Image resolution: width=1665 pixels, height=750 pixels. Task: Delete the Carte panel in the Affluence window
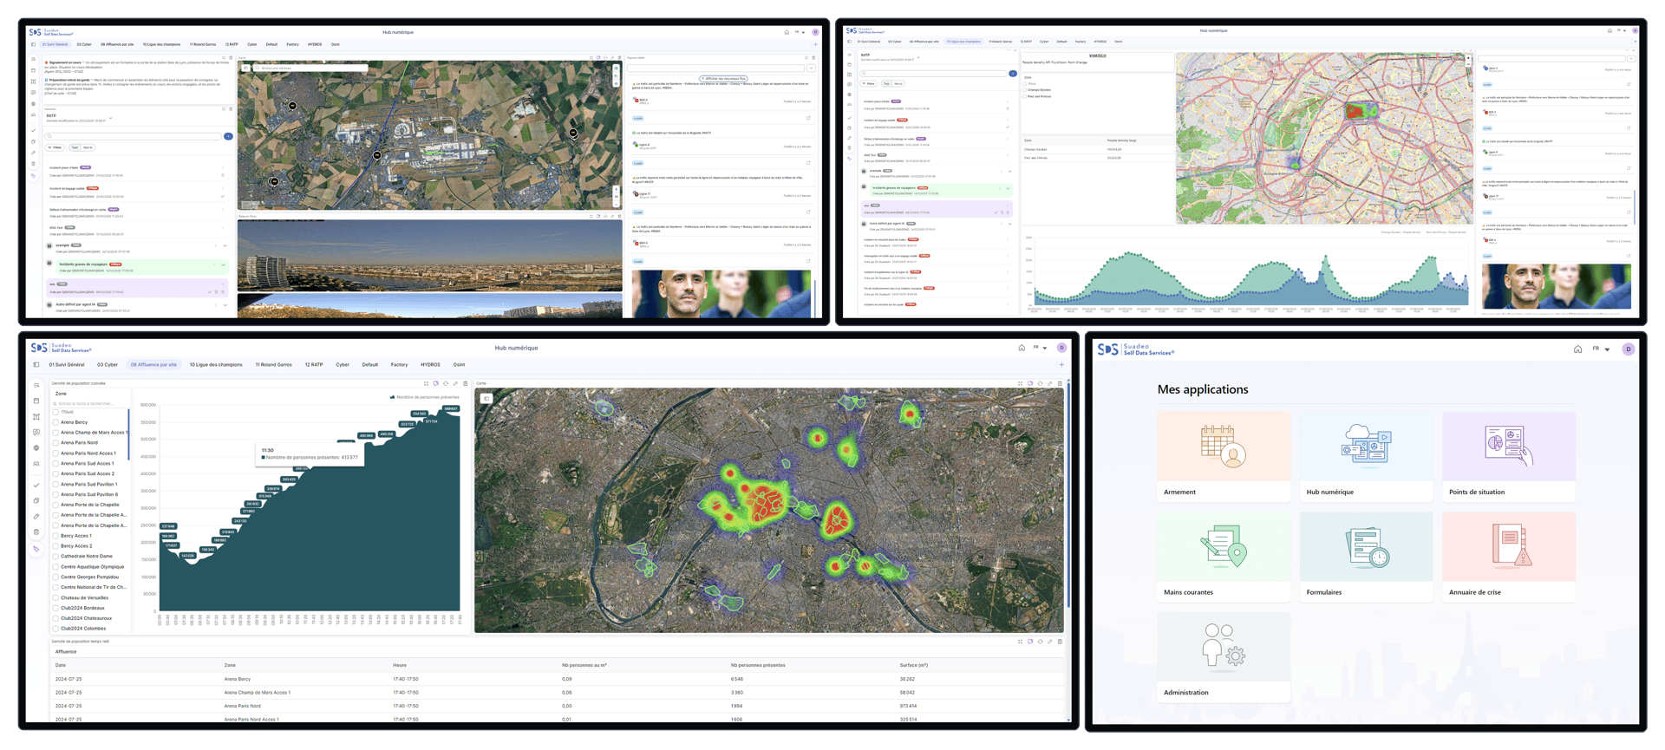pos(1060,383)
